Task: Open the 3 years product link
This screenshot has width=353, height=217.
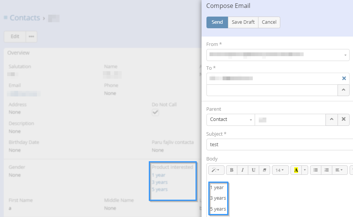Action: (x=160, y=182)
